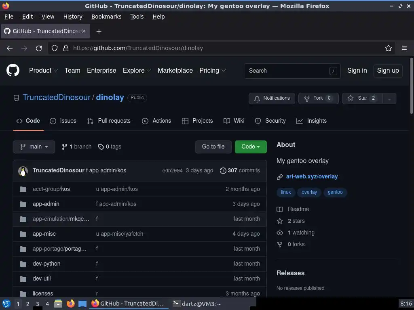The width and height of the screenshot is (414, 310).
Task: Launch the file manager from the taskbar
Action: (58, 304)
